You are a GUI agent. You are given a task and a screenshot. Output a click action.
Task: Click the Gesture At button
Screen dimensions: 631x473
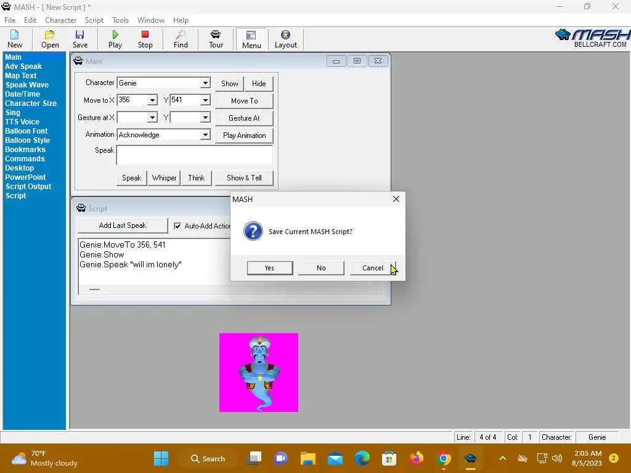(244, 118)
